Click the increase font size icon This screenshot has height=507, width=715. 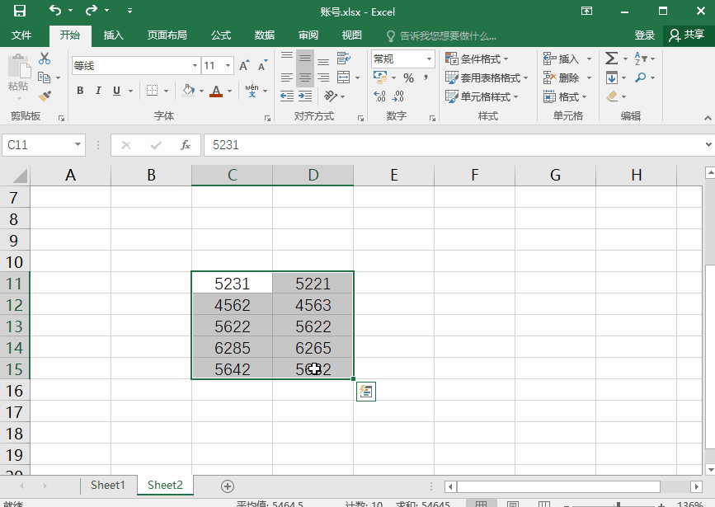244,66
